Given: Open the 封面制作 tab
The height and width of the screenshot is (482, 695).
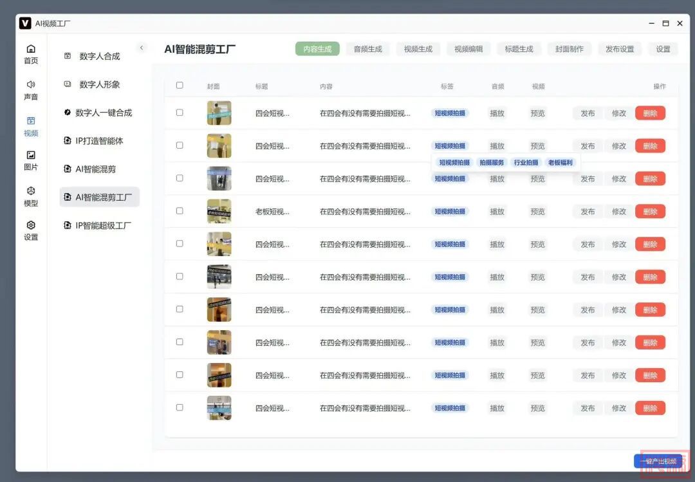Looking at the screenshot, I should click(570, 49).
